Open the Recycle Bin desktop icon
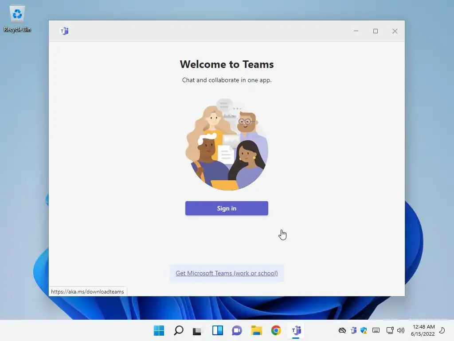Image resolution: width=454 pixels, height=341 pixels. coord(17,19)
